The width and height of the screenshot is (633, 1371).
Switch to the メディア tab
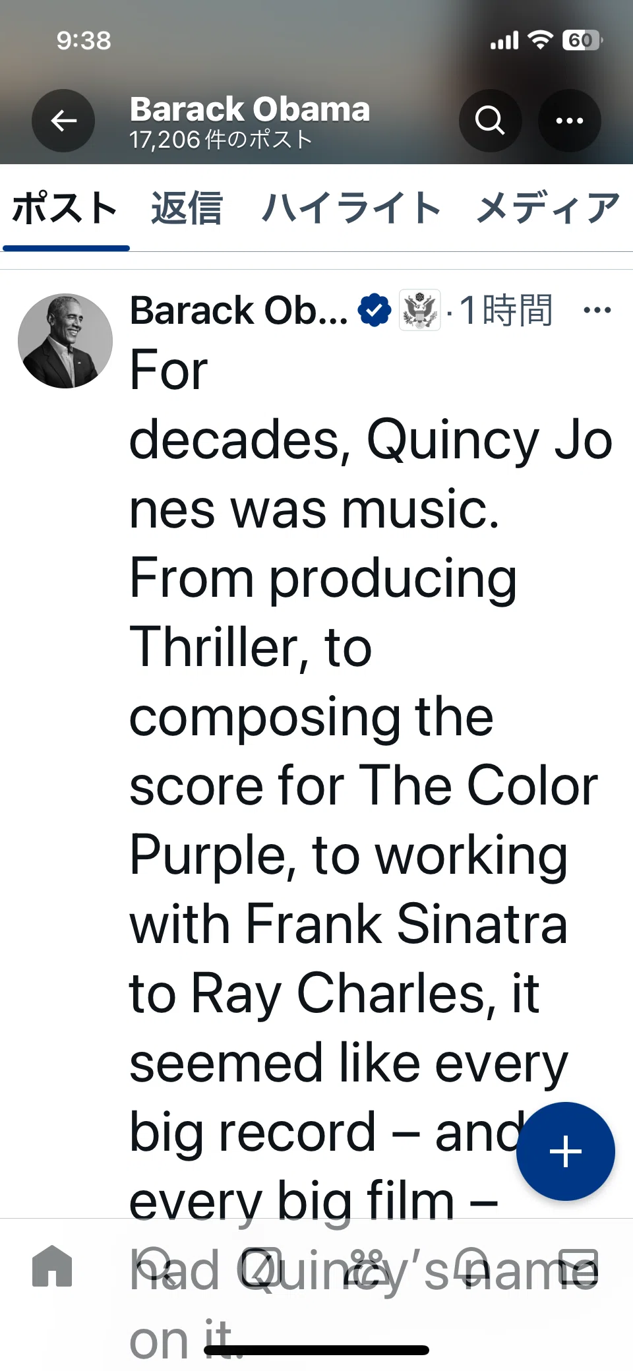[549, 208]
